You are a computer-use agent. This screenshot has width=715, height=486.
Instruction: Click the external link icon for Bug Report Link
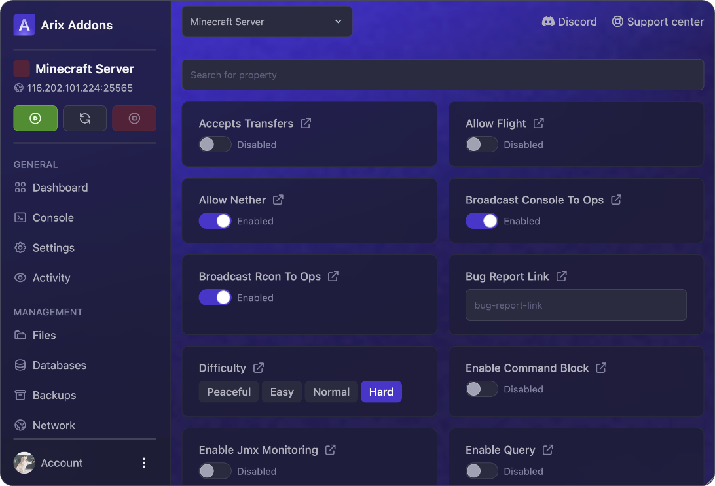561,276
